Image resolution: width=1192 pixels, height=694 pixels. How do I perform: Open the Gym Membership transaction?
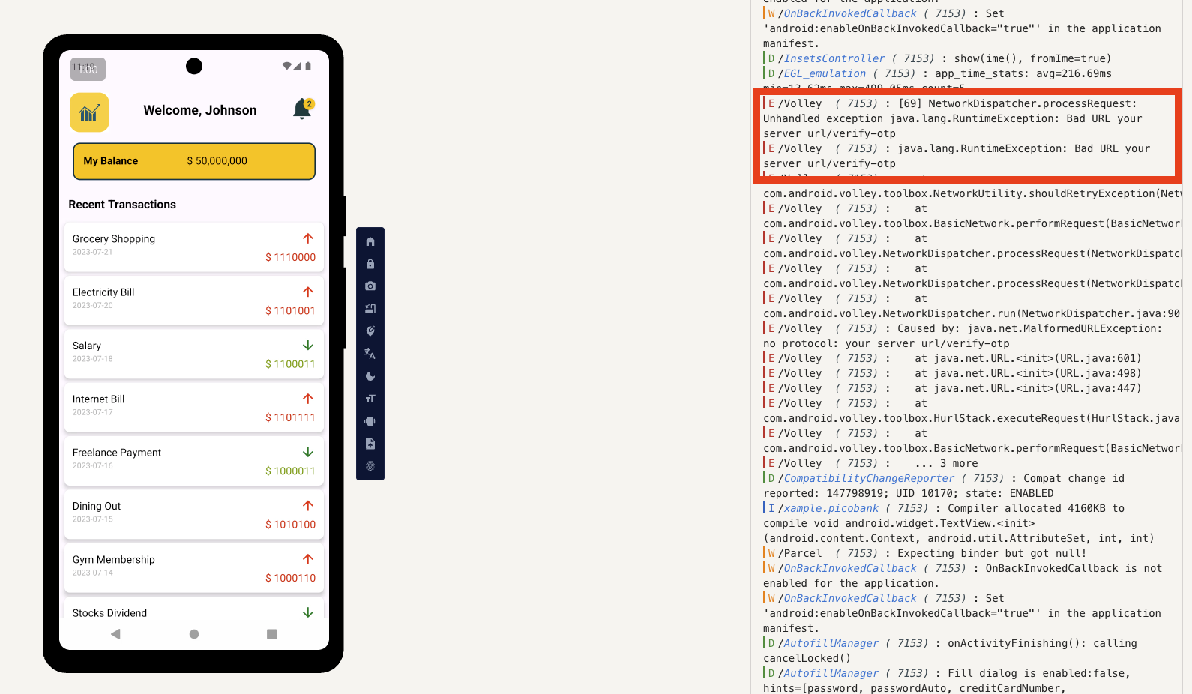tap(194, 568)
